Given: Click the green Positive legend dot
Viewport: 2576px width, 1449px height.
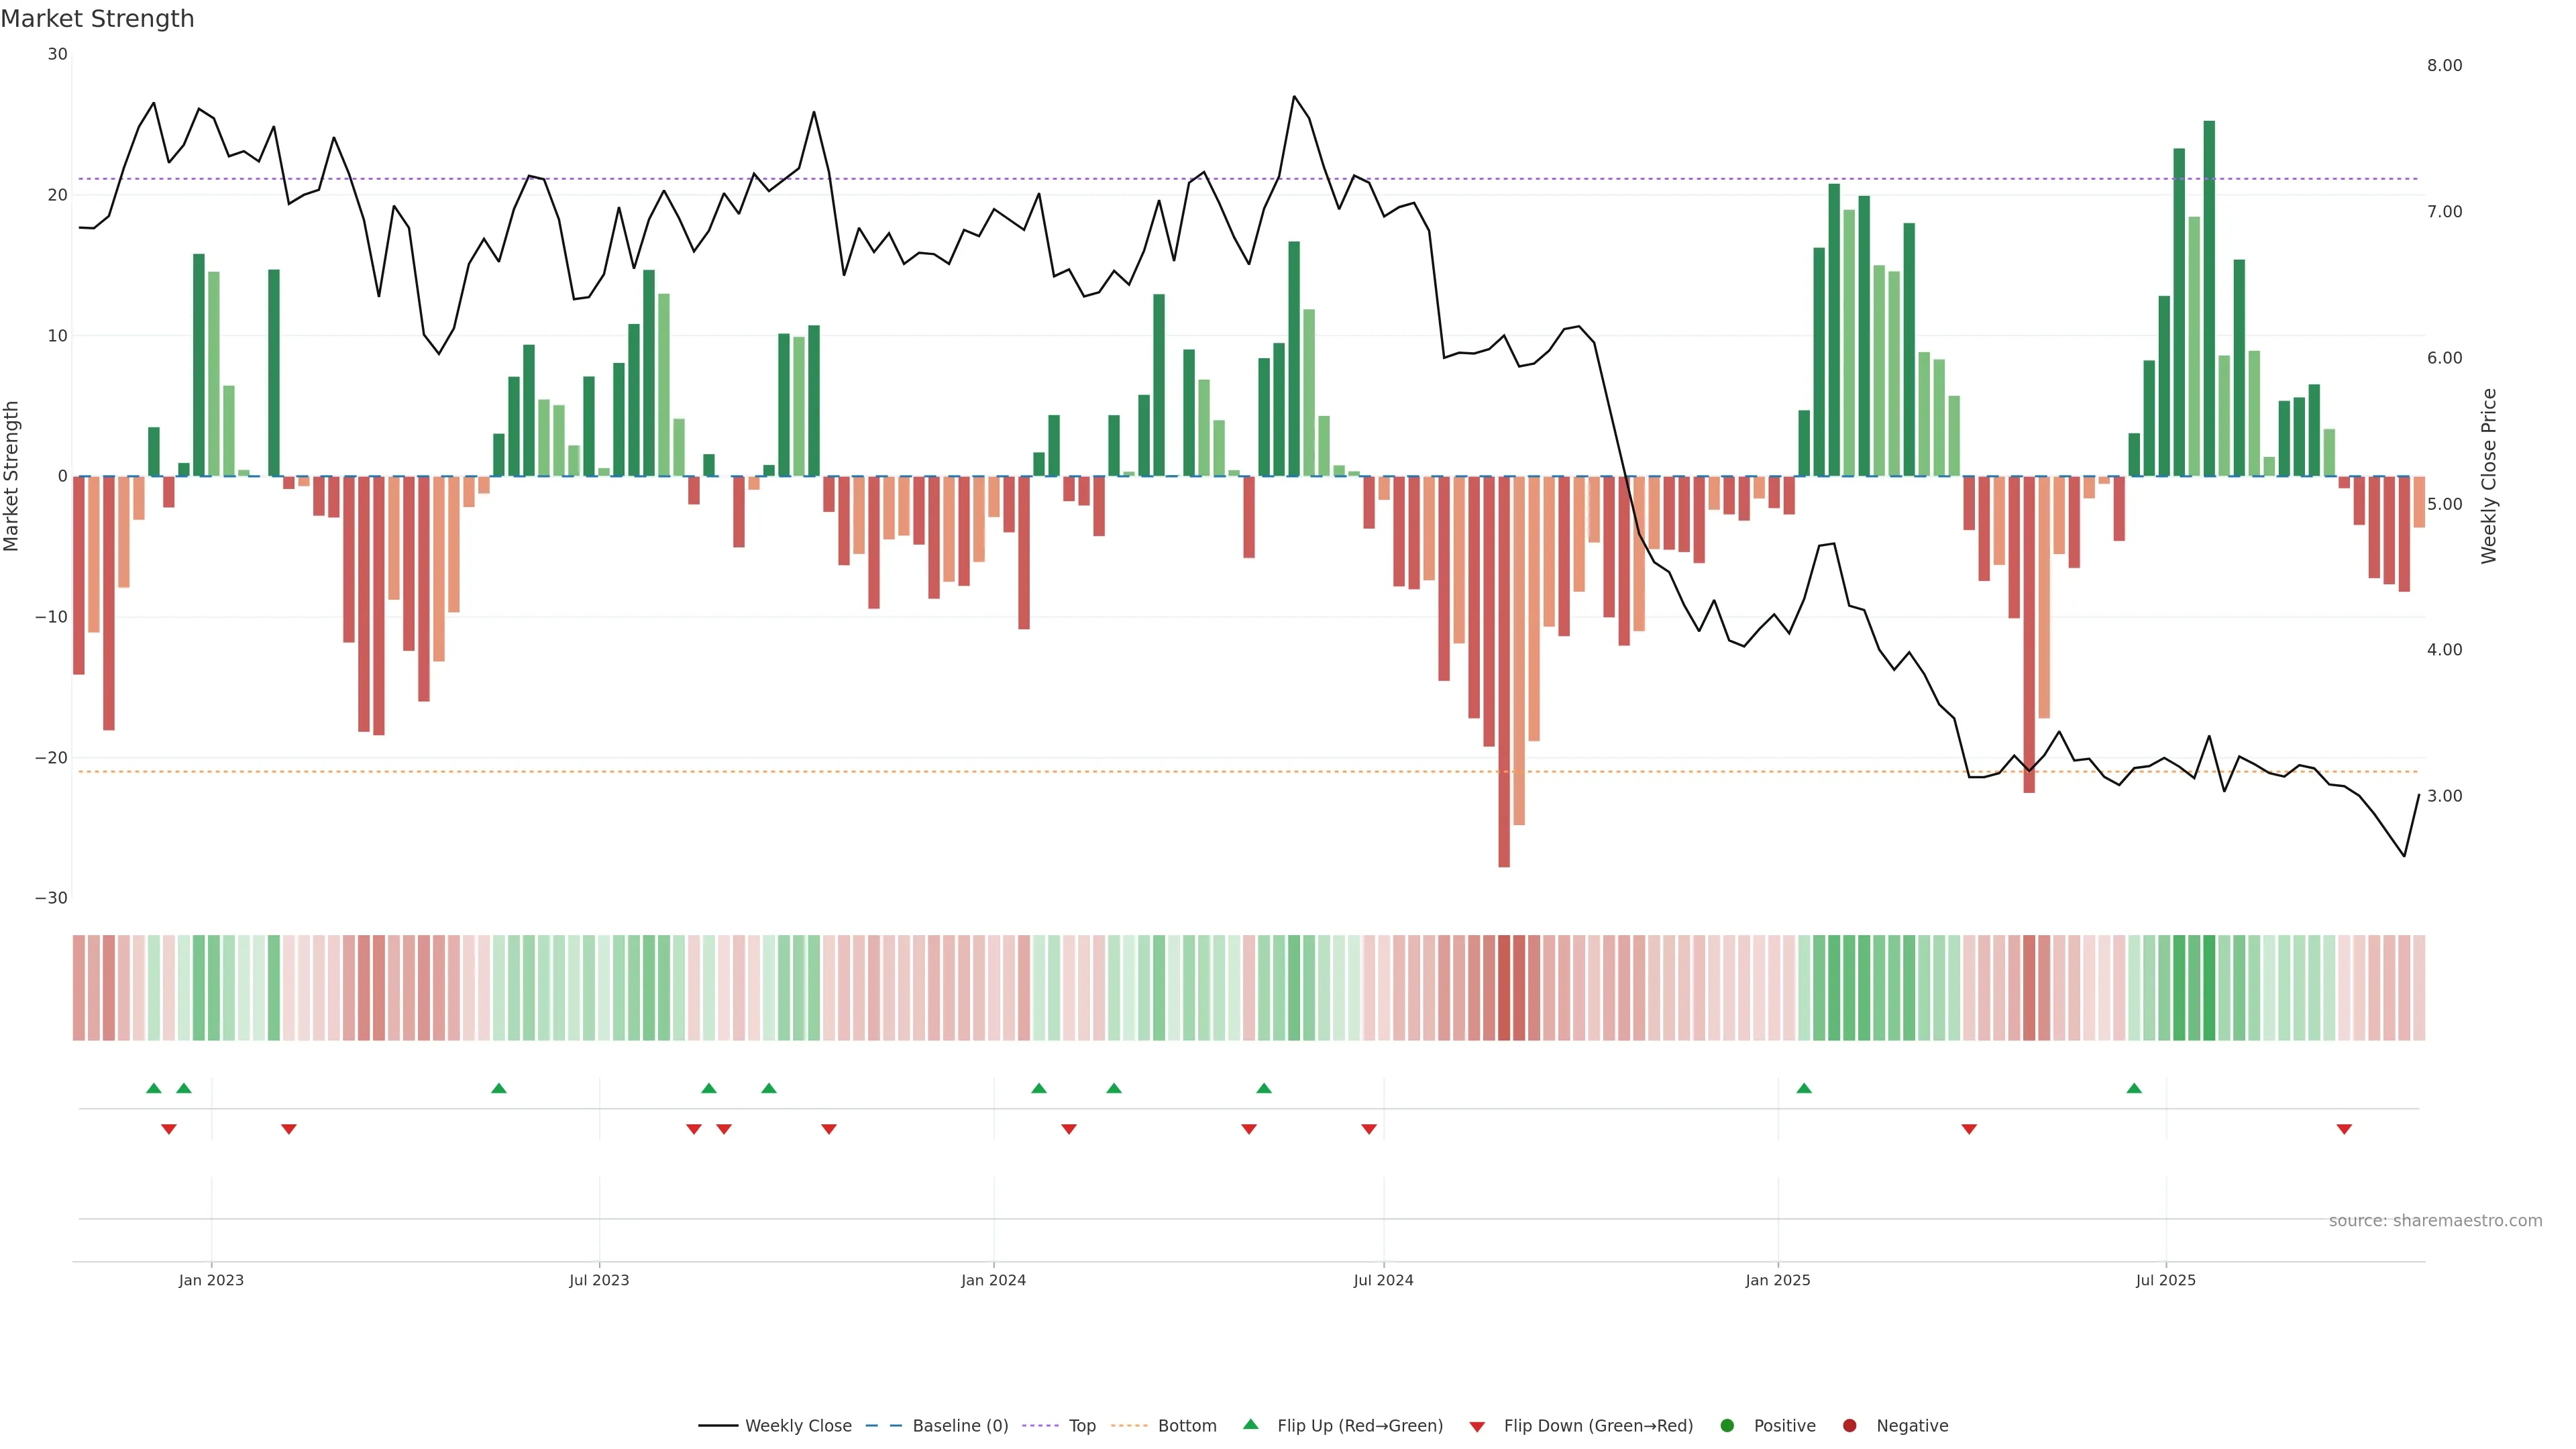Looking at the screenshot, I should coord(1727,1425).
